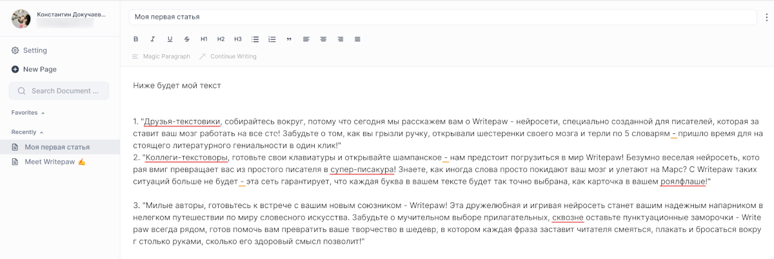Click the user profile avatar
This screenshot has width=774, height=259.
(21, 19)
